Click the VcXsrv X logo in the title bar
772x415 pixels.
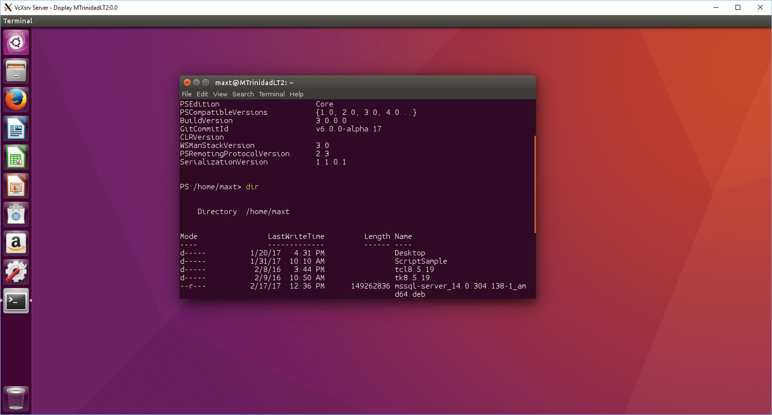tap(8, 7)
